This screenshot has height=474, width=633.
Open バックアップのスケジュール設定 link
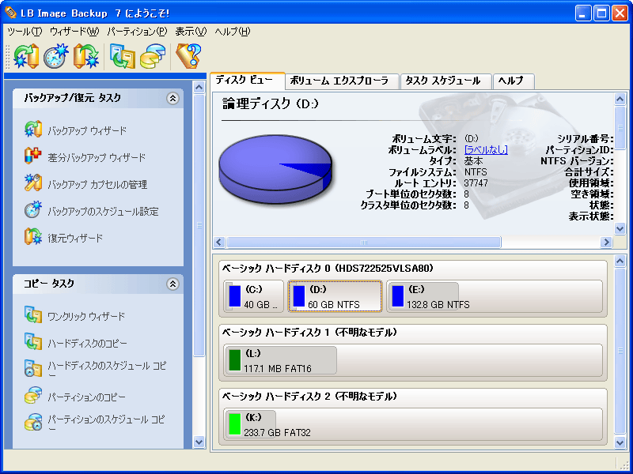tap(103, 212)
